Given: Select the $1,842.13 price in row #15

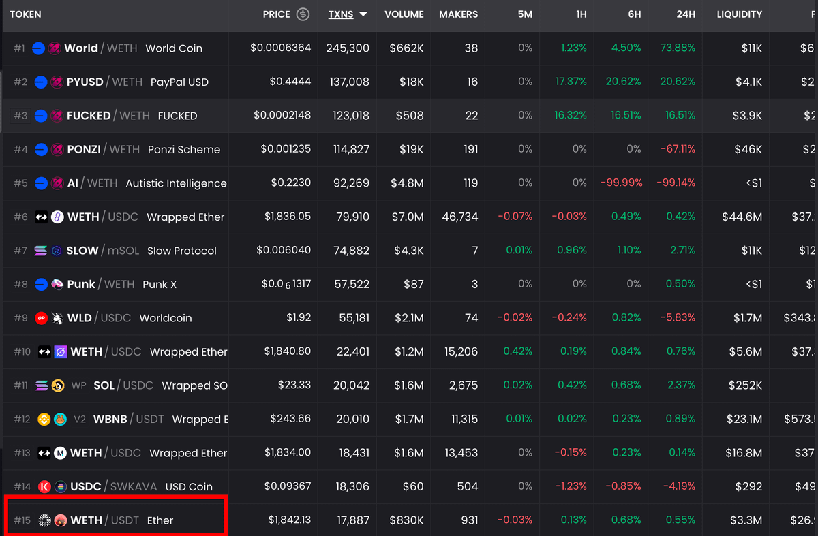Looking at the screenshot, I should (290, 520).
